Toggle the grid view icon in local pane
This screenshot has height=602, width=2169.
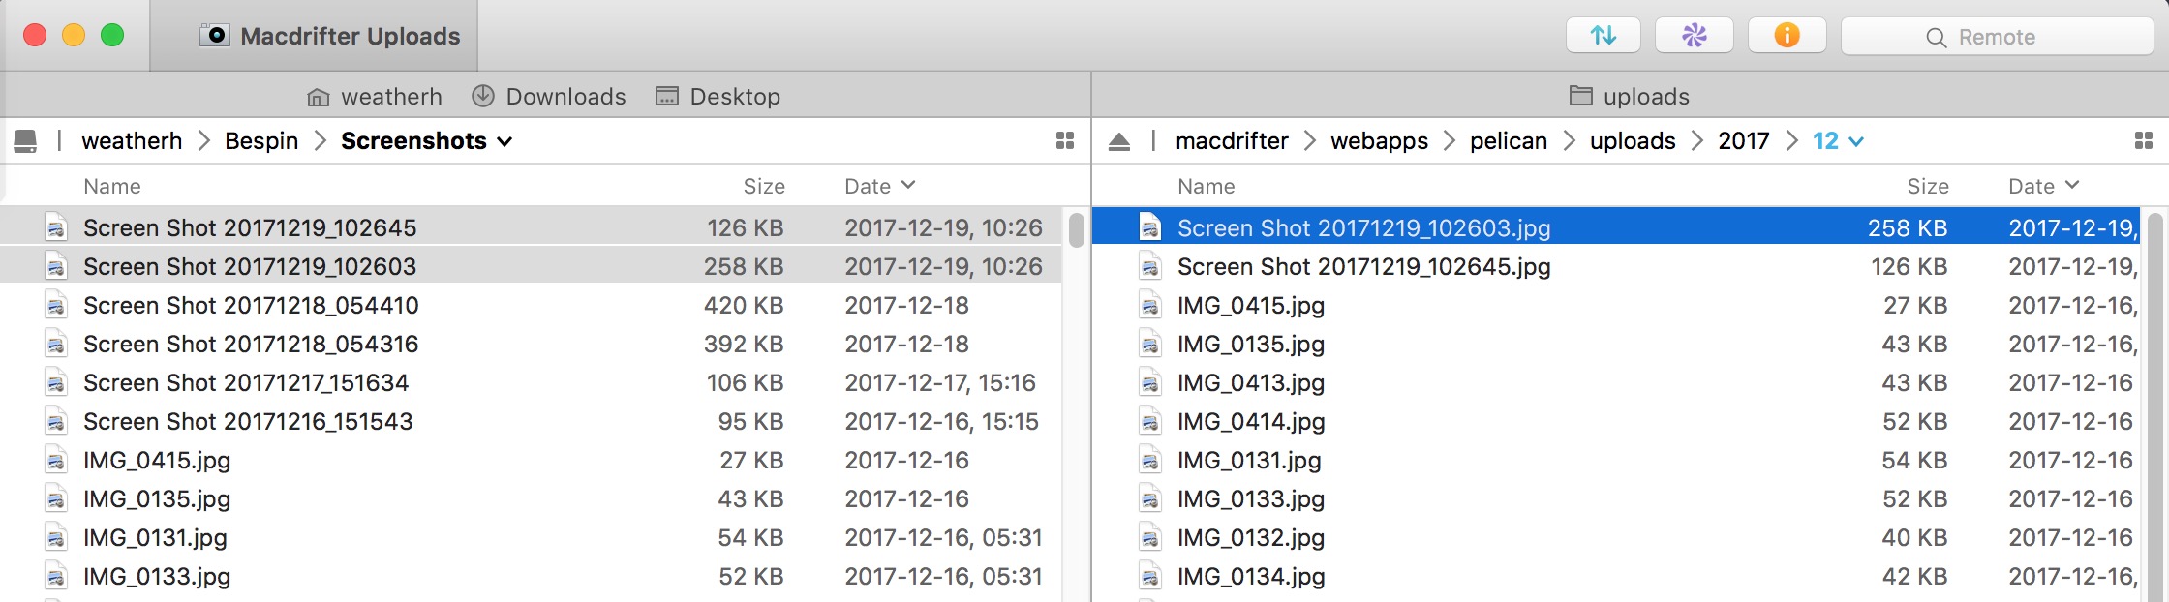(1065, 141)
